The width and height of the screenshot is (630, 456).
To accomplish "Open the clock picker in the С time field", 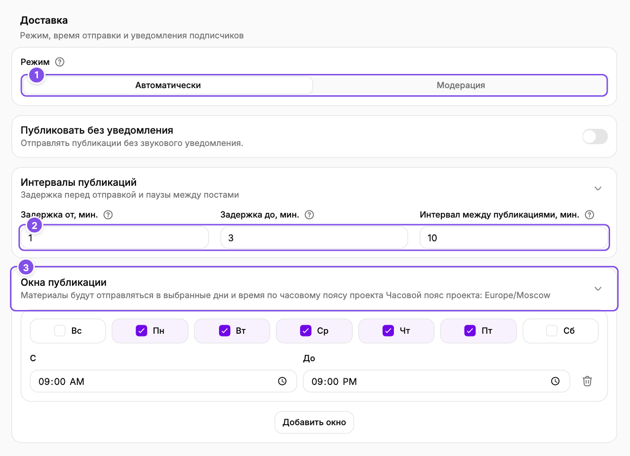I will (282, 381).
